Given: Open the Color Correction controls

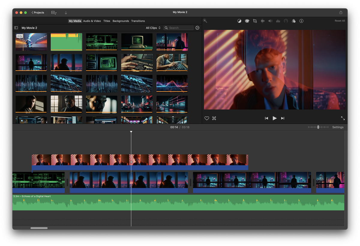Looking at the screenshot, I should point(247,21).
